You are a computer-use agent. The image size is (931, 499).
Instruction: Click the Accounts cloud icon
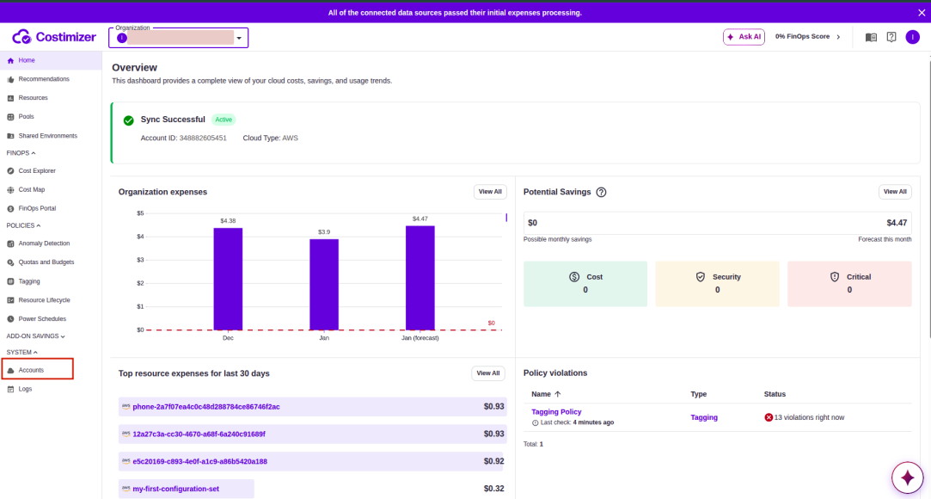(x=10, y=370)
